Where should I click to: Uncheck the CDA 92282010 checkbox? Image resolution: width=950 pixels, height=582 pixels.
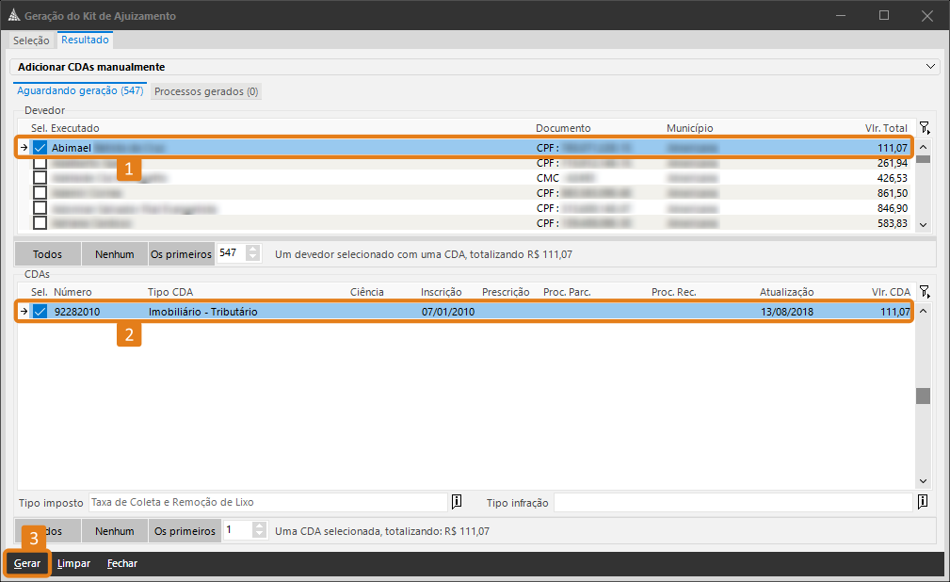click(40, 312)
